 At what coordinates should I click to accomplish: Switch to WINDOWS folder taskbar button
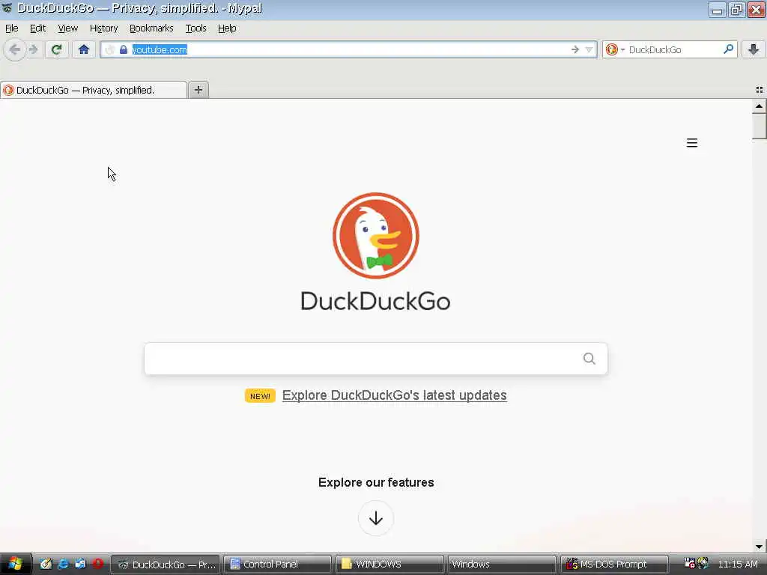(389, 565)
